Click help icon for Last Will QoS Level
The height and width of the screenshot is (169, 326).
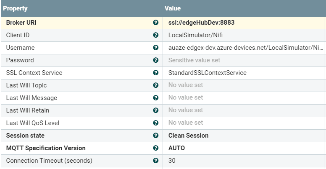(155, 123)
